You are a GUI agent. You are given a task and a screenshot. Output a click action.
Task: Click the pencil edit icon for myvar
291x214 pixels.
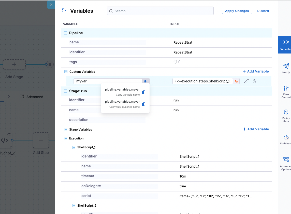[x=246, y=81]
